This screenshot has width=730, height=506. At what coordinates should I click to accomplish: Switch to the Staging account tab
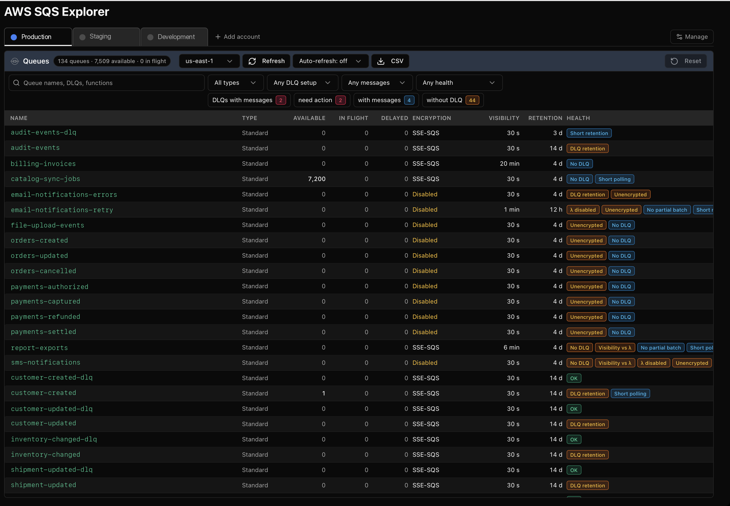tap(106, 36)
